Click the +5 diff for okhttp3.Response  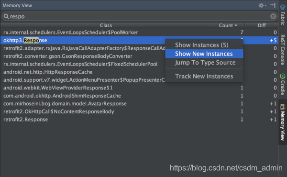273,41
